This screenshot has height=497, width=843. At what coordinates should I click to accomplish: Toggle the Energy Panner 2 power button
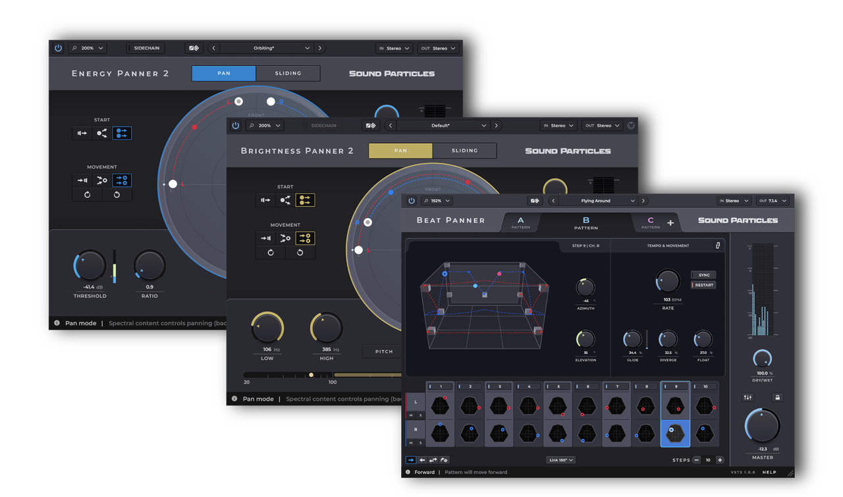(58, 48)
